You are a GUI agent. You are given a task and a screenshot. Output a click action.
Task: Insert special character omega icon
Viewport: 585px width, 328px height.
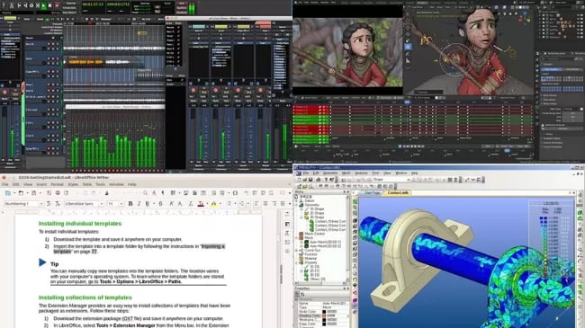click(x=236, y=192)
